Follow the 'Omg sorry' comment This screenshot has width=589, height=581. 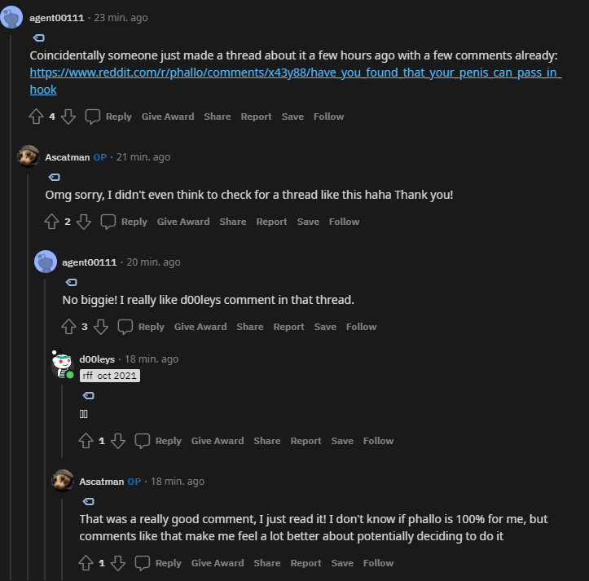click(x=344, y=222)
